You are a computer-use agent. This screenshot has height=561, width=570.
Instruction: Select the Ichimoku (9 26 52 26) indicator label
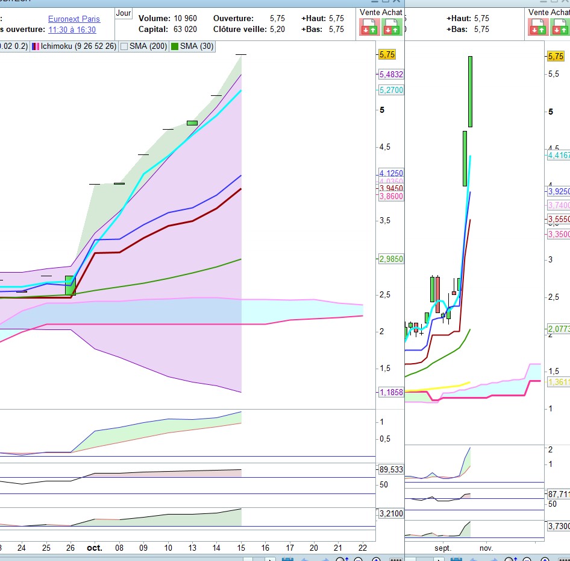pyautogui.click(x=78, y=46)
